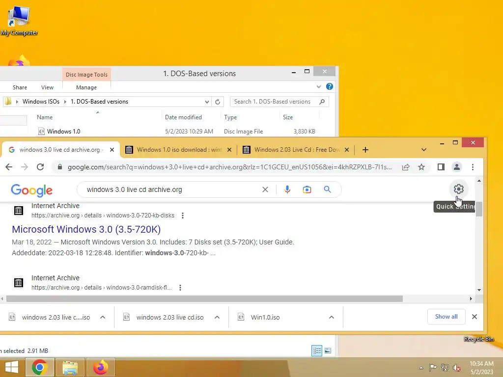The width and height of the screenshot is (503, 377).
Task: Share this page from address bar
Action: (406, 167)
